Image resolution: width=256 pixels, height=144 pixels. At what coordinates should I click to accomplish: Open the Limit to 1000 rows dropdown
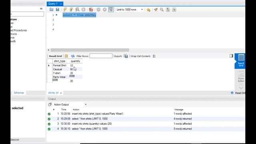coord(130,10)
